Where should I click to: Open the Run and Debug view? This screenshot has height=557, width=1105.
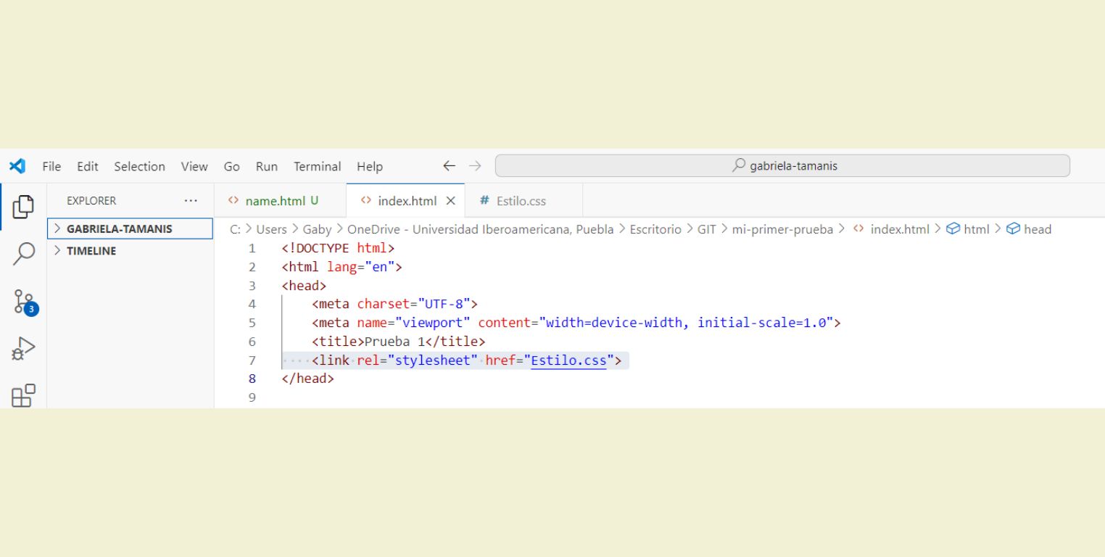pos(23,349)
